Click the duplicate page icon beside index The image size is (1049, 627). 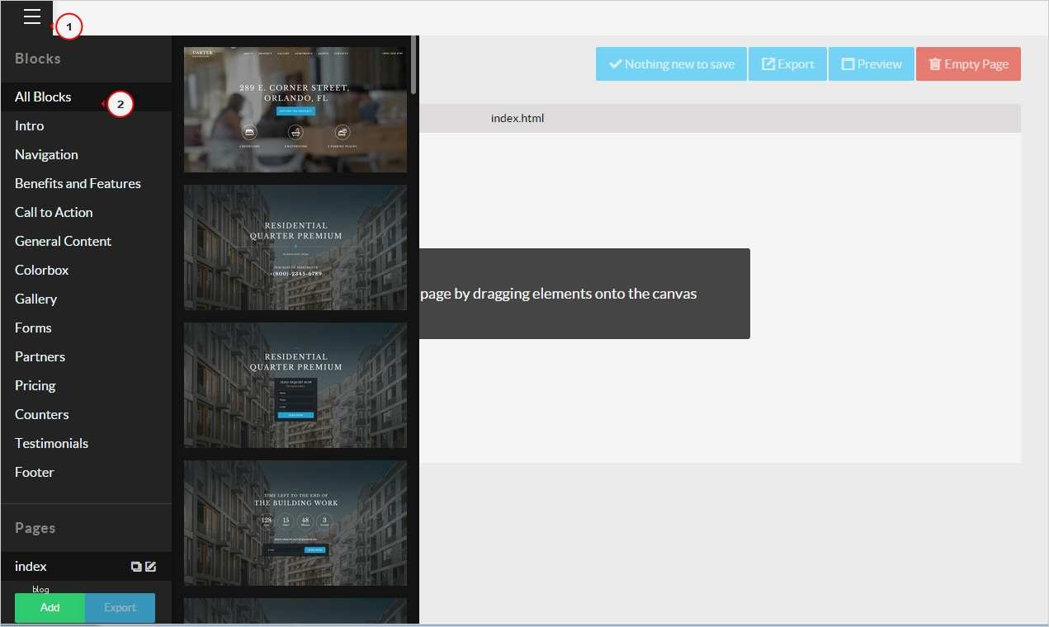(135, 567)
